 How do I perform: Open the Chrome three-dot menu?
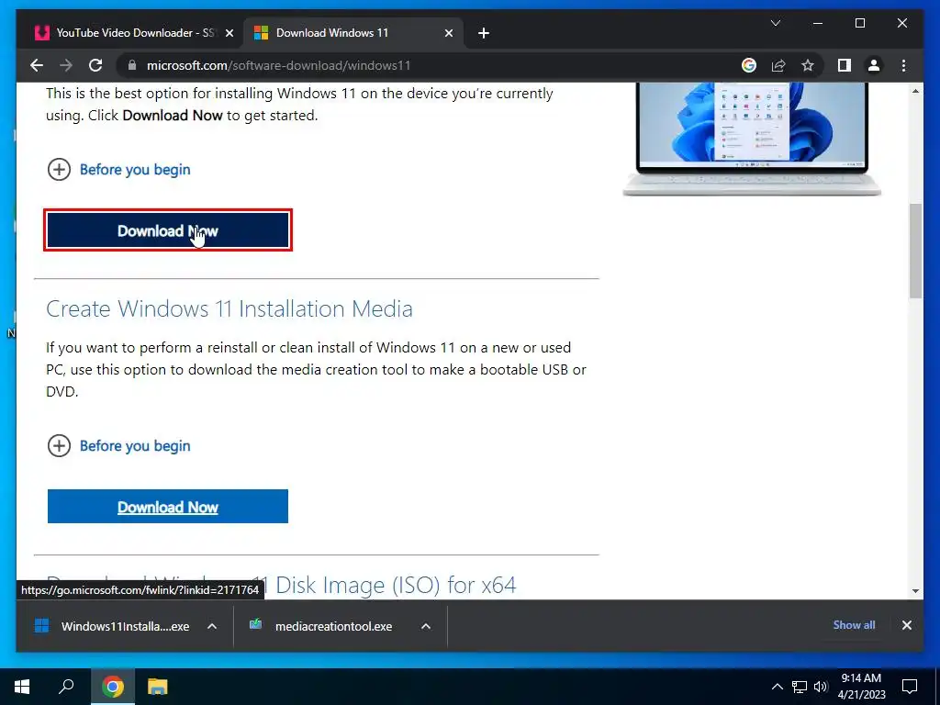tap(903, 65)
